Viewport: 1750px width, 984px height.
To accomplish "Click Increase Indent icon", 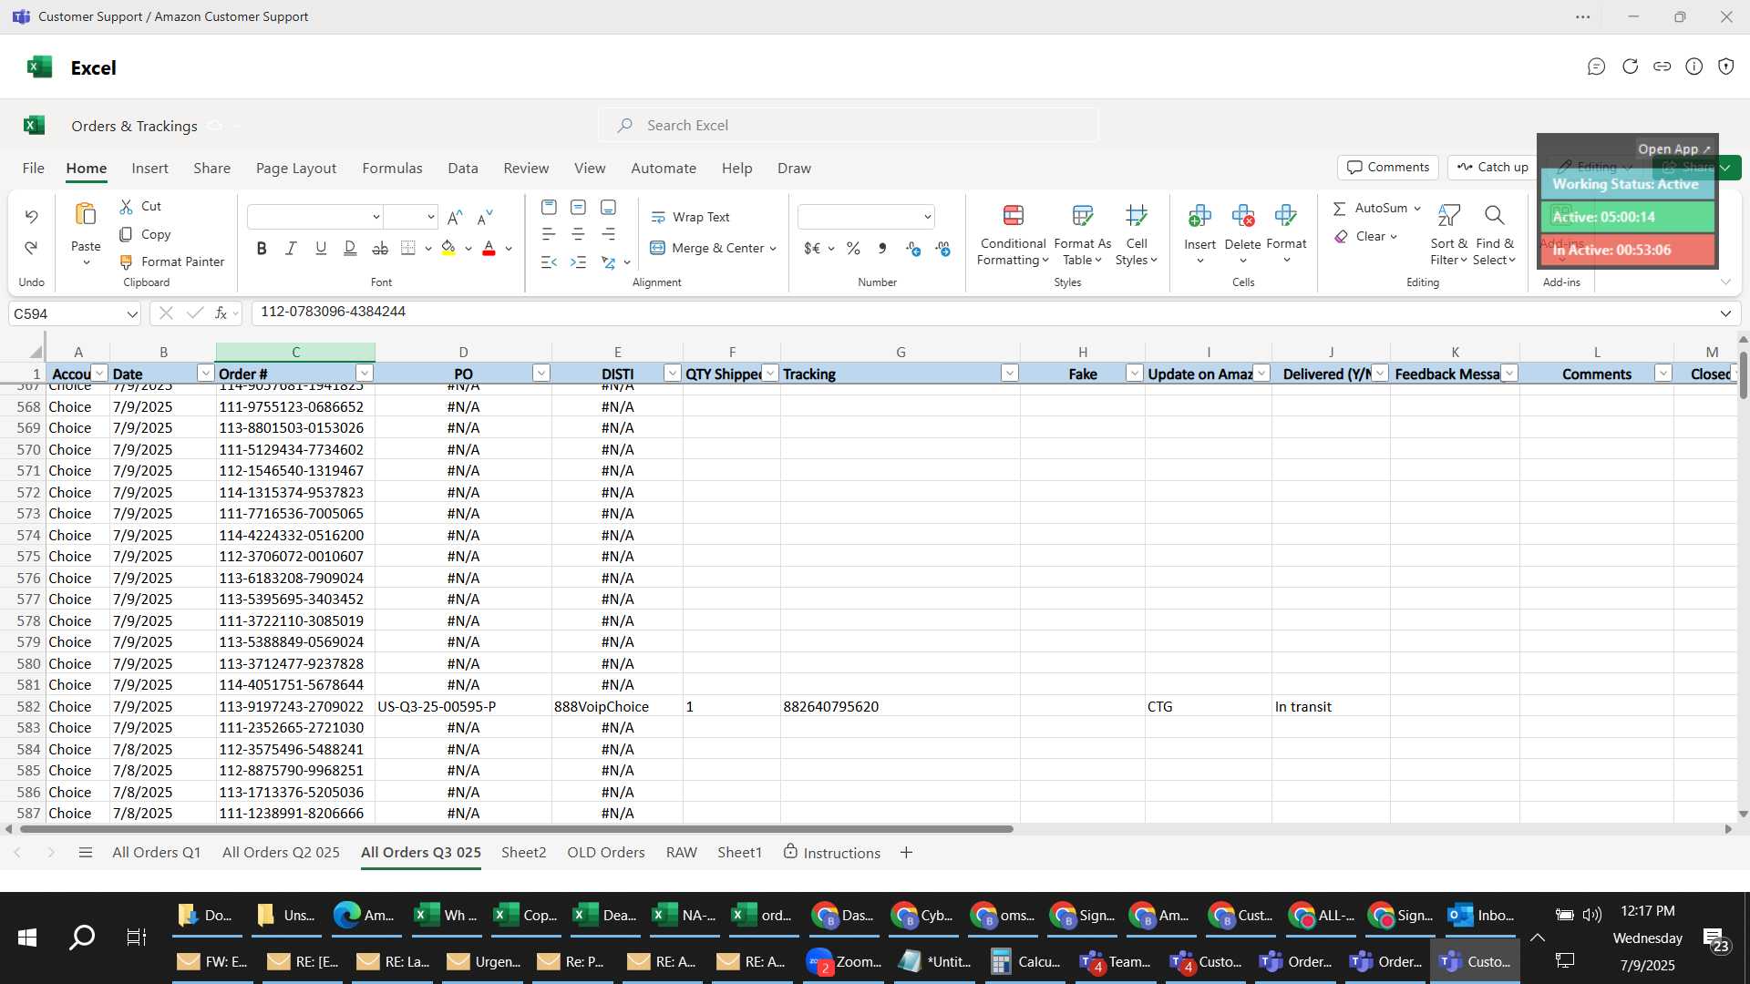I will [x=578, y=262].
